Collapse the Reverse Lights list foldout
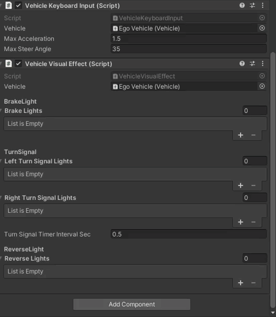The width and height of the screenshot is (276, 317). [x=1, y=258]
